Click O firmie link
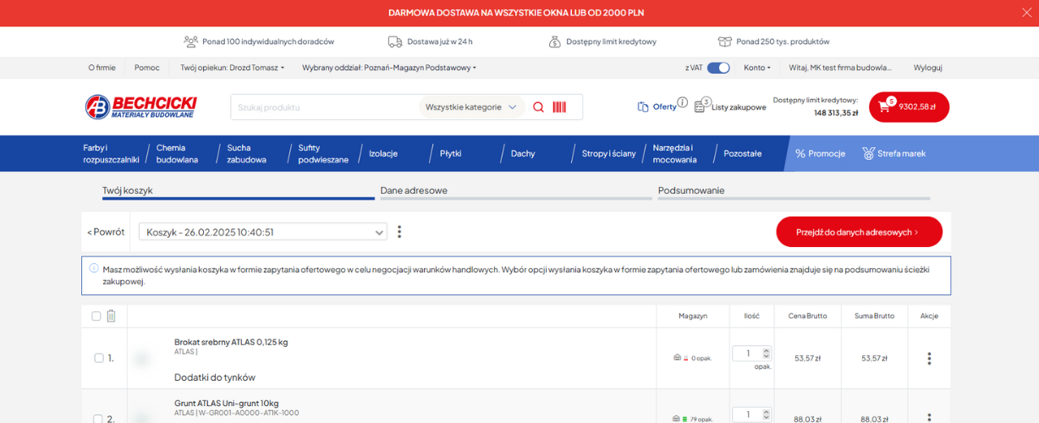This screenshot has height=423, width=1039. 102,68
